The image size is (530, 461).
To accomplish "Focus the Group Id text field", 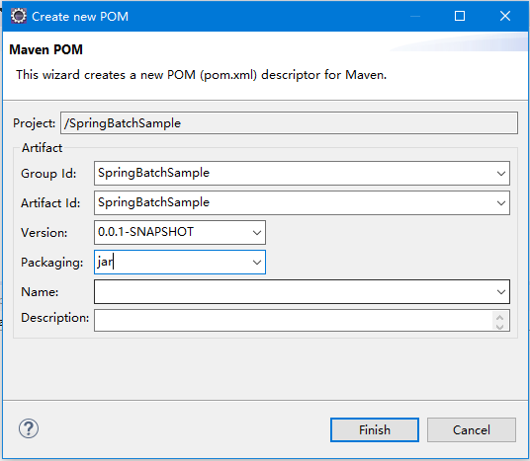I will 294,173.
